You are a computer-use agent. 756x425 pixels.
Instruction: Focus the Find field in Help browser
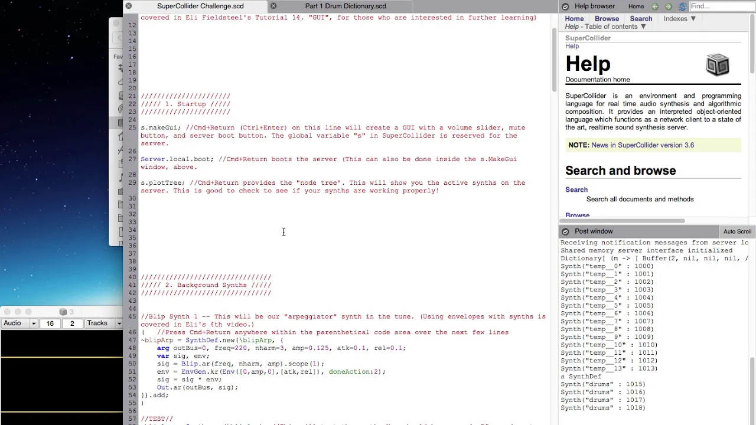[x=722, y=6]
